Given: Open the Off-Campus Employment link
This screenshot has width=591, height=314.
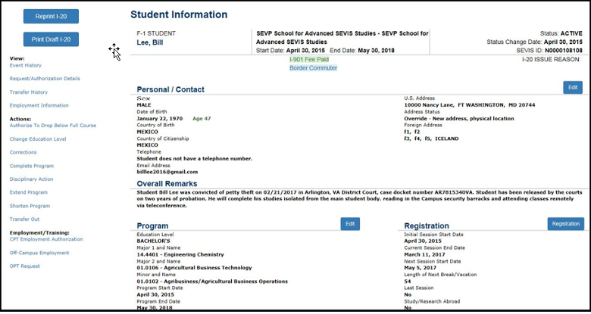Looking at the screenshot, I should (39, 253).
